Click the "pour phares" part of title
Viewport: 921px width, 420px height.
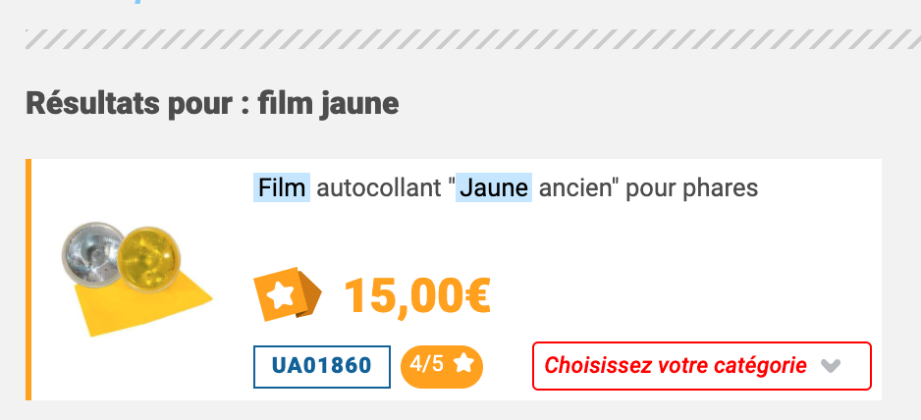coord(692,188)
